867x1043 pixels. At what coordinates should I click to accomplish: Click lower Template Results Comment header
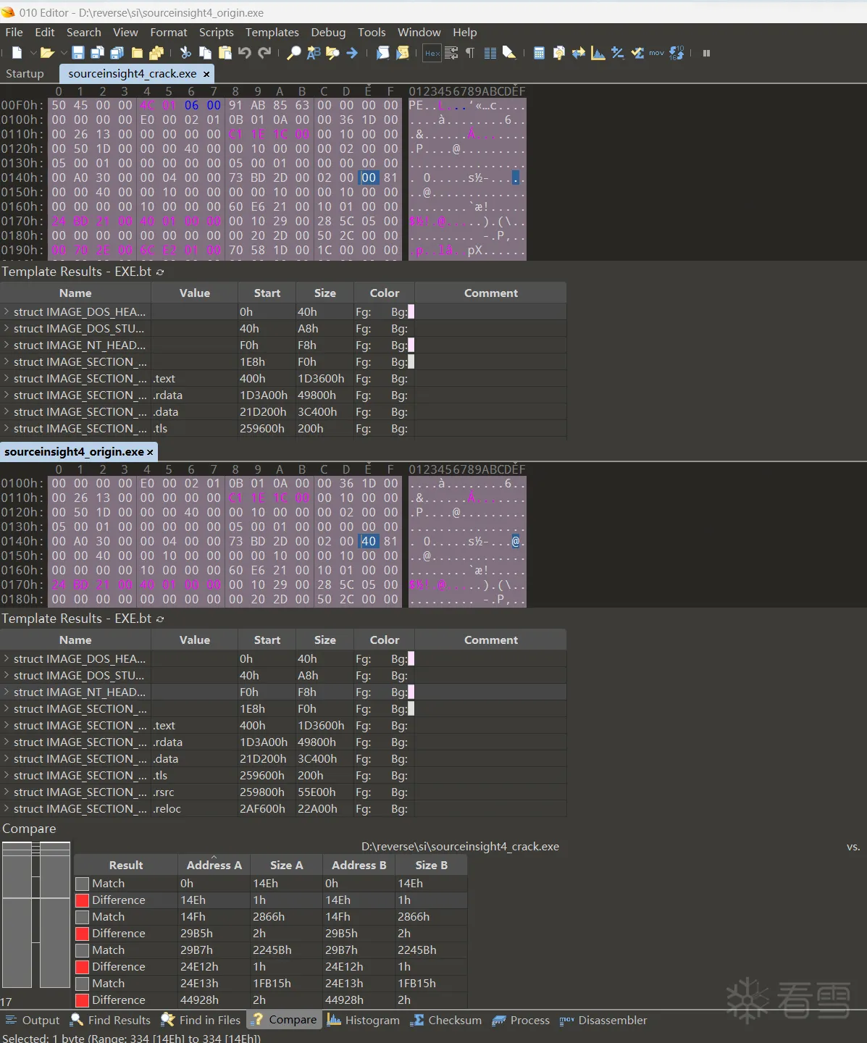click(x=490, y=640)
